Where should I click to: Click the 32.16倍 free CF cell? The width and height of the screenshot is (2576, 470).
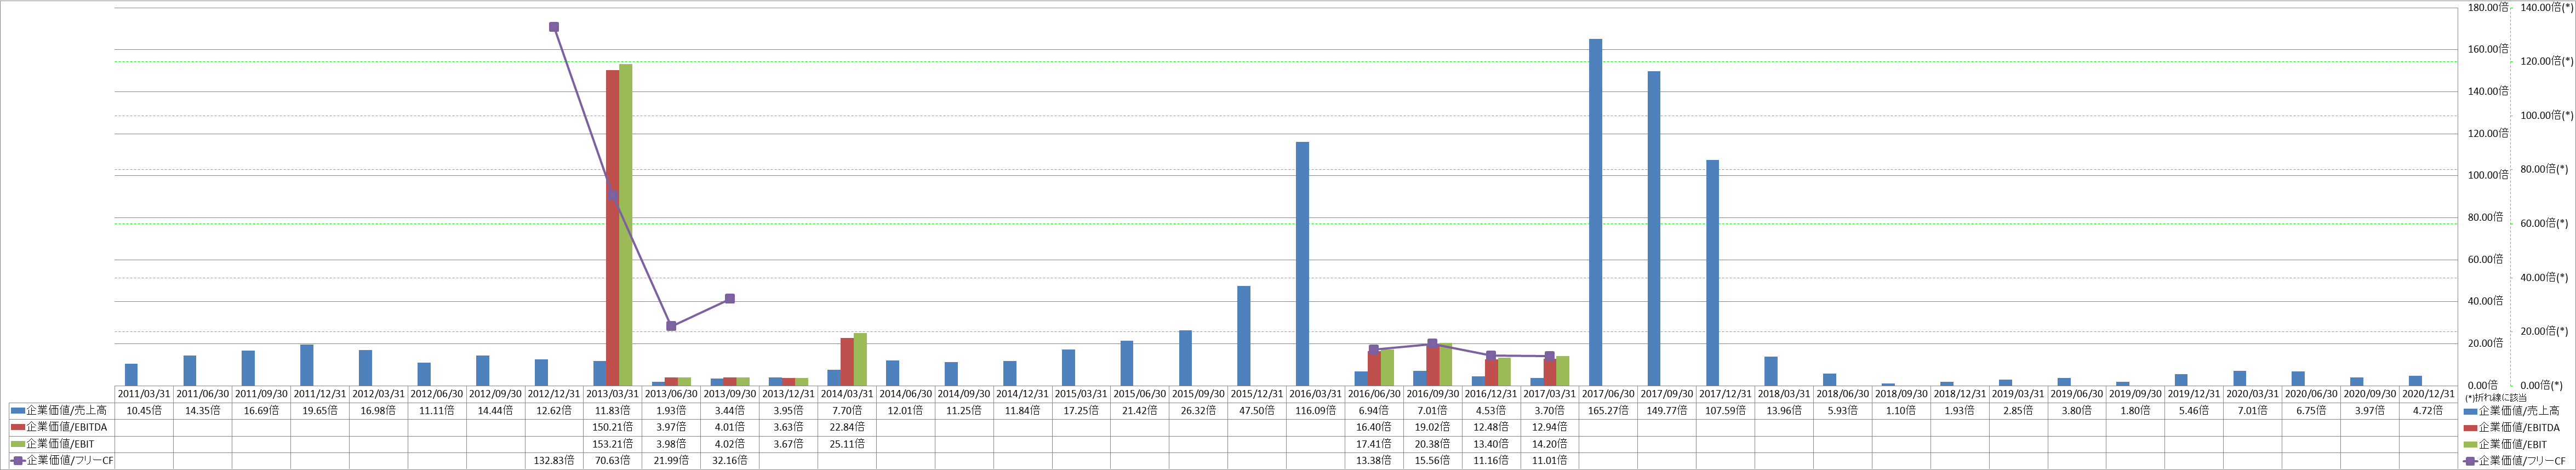click(730, 461)
